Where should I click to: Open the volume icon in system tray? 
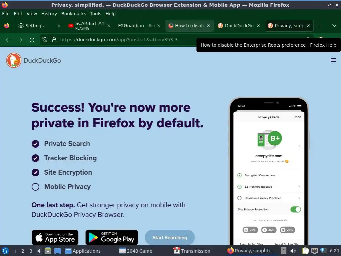293,251
